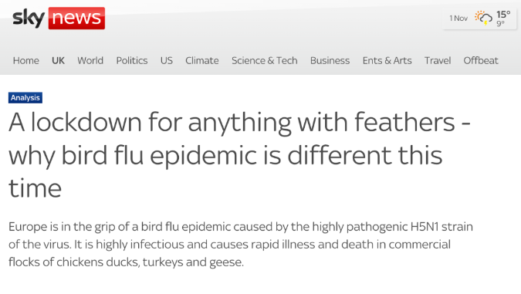The width and height of the screenshot is (521, 294).
Task: Visit the Climate section
Action: [x=202, y=60]
